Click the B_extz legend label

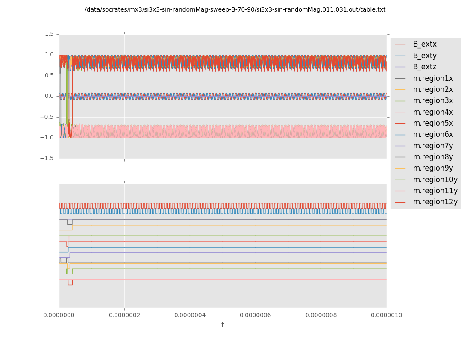coord(424,67)
